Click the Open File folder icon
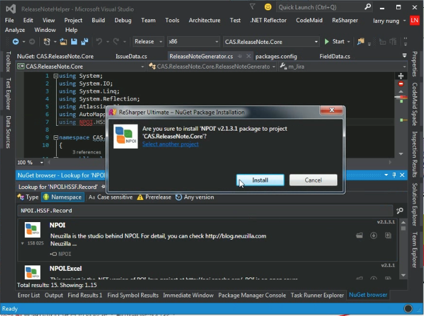 [63, 42]
